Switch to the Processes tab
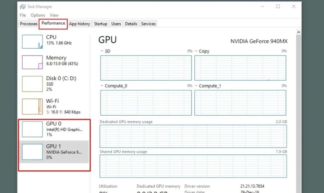Screen dimensions: 324x193 [28, 24]
